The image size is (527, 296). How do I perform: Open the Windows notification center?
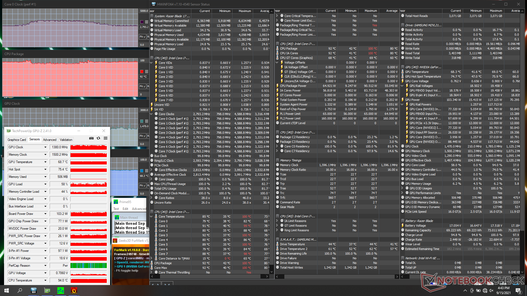(x=518, y=291)
